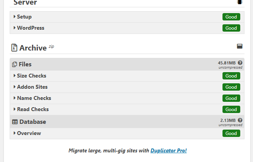The image size is (253, 162).
Task: Click the Database table icon
Action: tap(15, 122)
